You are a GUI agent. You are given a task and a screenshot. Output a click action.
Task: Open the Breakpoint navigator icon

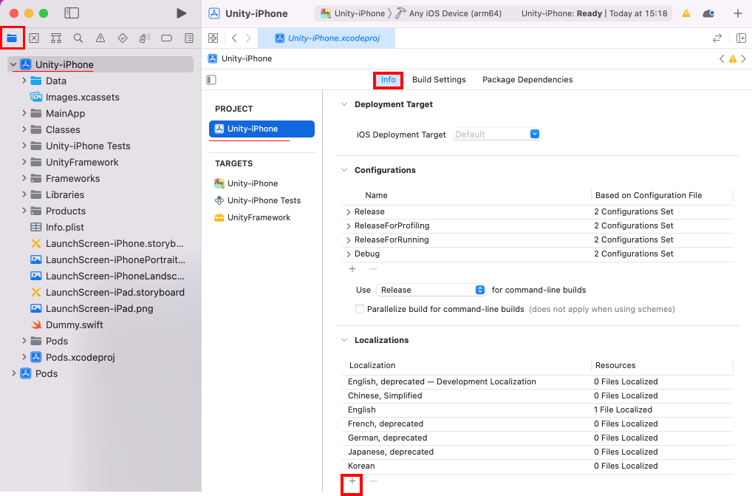click(x=166, y=38)
